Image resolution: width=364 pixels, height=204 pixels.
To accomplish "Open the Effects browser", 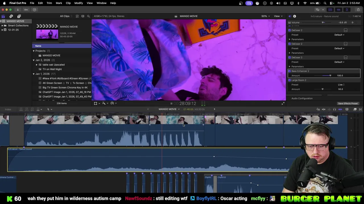I will point(355,109).
